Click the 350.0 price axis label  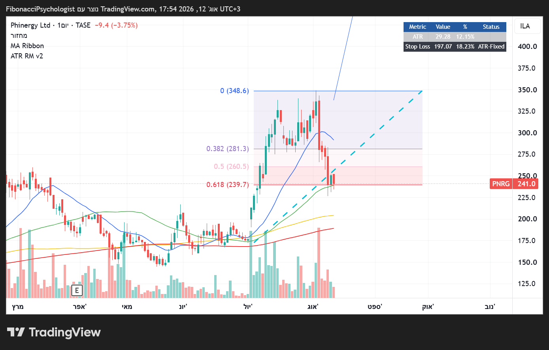pos(527,90)
